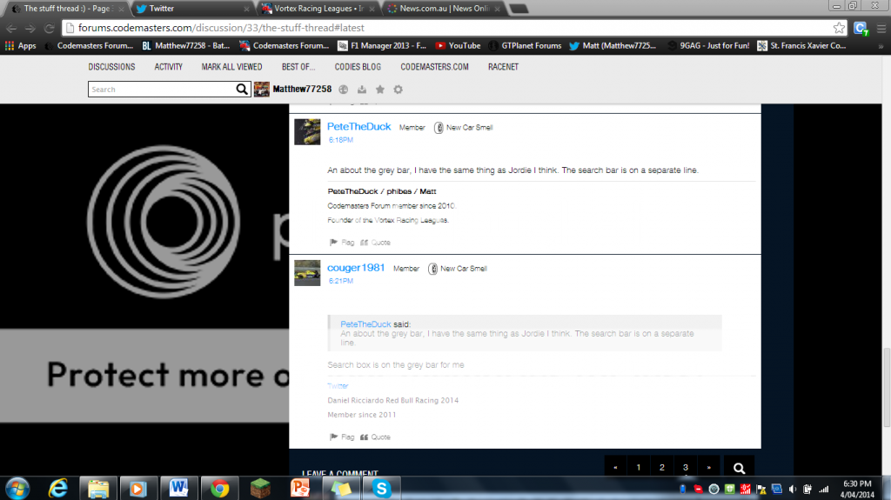Open Microsoft Word from taskbar
The image size is (891, 500).
point(178,489)
